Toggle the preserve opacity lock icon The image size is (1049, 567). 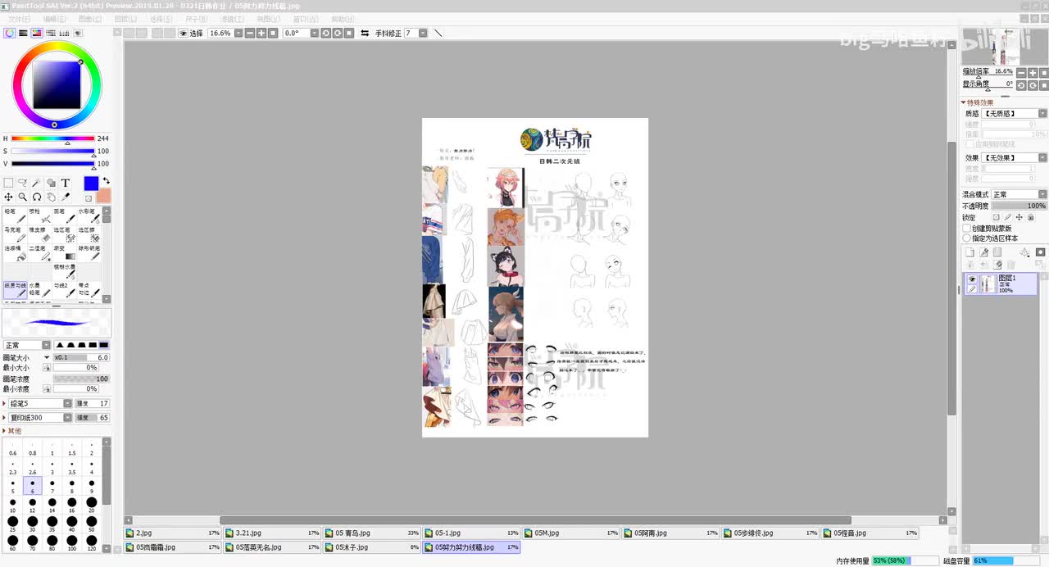click(997, 217)
